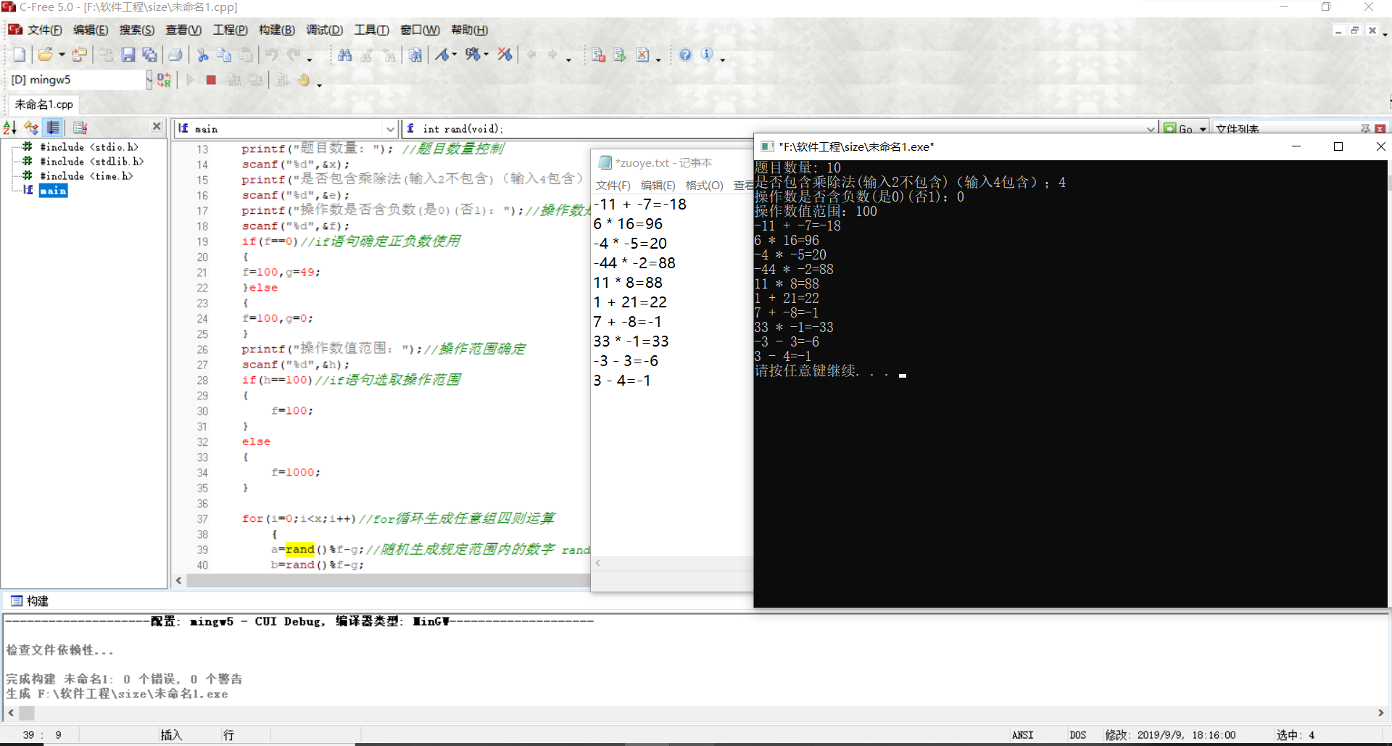This screenshot has width=1392, height=746.
Task: Click the highlighted rand on line 39
Action: [x=300, y=550]
